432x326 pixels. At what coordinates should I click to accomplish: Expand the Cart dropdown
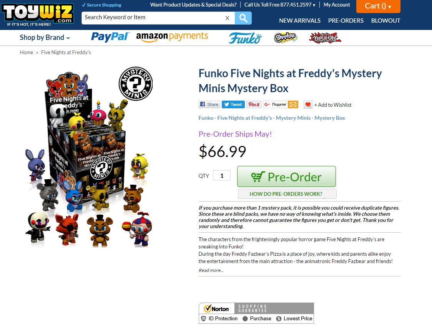coord(378,6)
